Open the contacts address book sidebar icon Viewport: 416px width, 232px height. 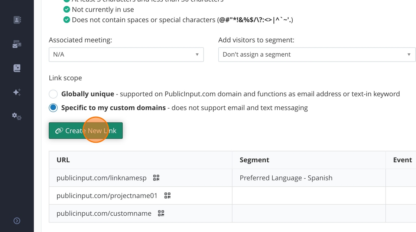click(x=17, y=20)
